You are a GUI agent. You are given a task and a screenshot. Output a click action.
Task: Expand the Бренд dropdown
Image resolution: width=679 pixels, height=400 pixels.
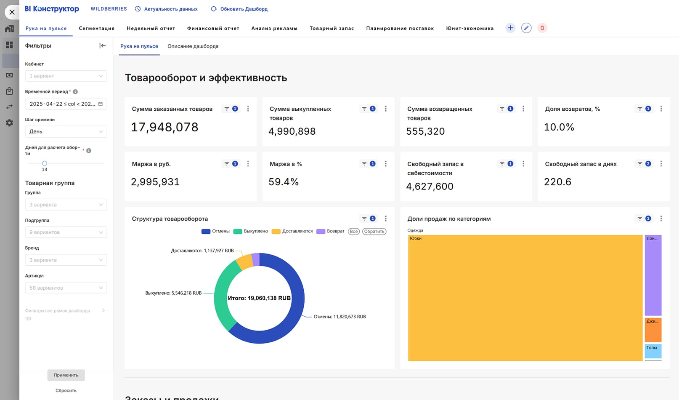(66, 260)
